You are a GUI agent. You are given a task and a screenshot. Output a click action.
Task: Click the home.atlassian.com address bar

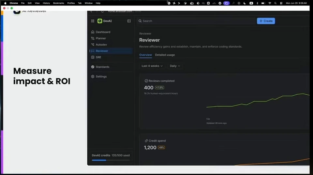(125, 11)
